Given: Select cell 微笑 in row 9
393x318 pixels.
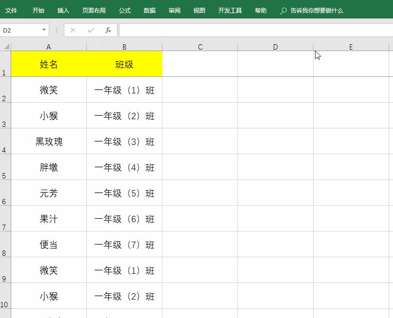Looking at the screenshot, I should point(49,270).
